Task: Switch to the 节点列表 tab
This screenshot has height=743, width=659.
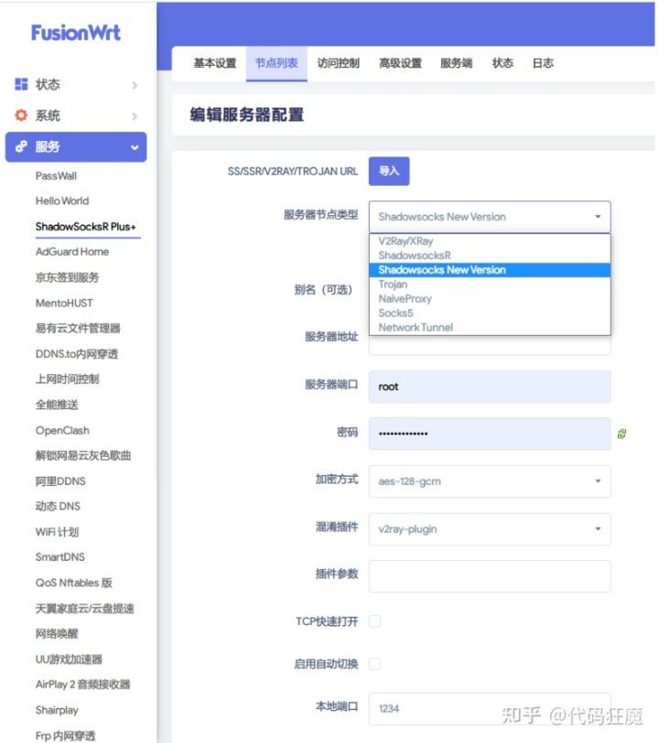Action: (276, 63)
